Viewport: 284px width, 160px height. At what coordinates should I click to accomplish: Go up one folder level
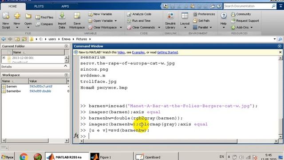(x=17, y=39)
